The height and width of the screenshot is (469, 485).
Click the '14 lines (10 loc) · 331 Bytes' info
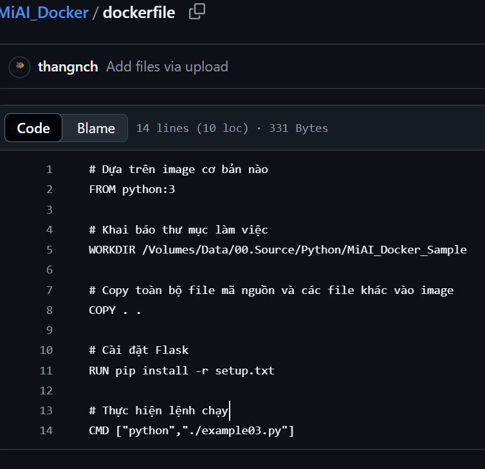point(232,128)
